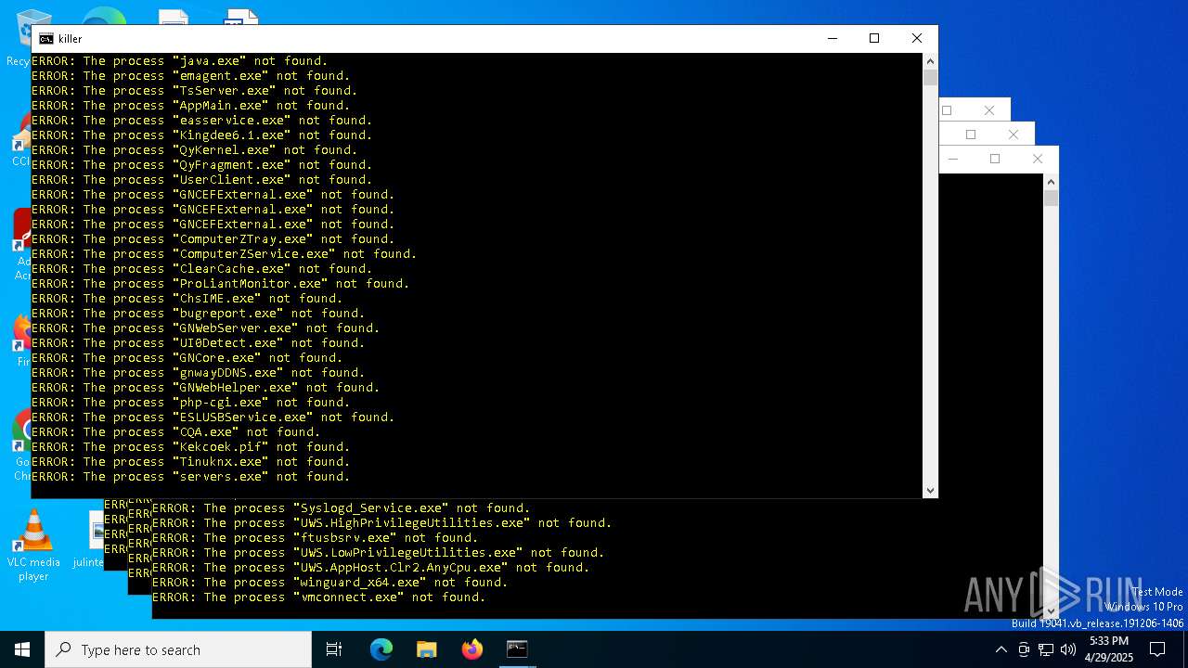Click the line mentioning "UI0Detect.exe"

199,343
